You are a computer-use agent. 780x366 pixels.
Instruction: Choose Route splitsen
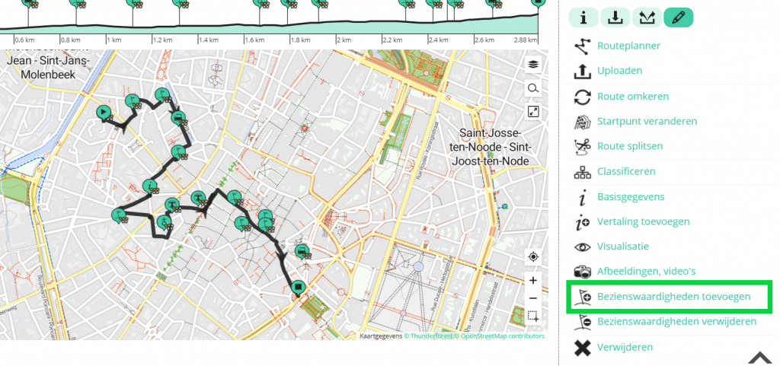630,146
